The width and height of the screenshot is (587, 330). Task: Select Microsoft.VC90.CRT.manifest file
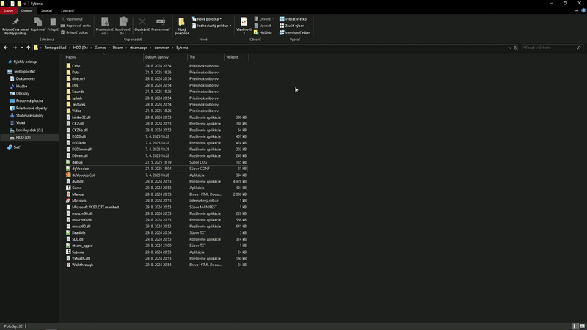click(x=95, y=208)
